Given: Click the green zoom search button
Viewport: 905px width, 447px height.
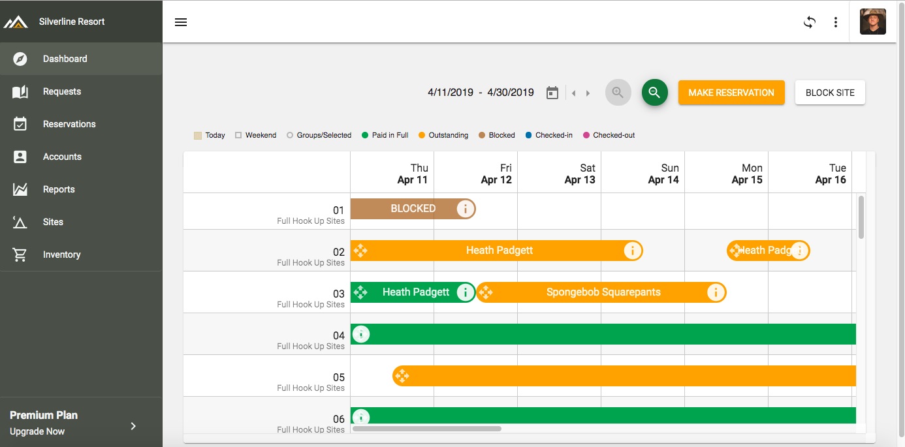Looking at the screenshot, I should 654,93.
